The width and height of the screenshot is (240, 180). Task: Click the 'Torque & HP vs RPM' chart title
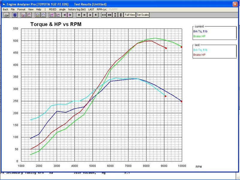point(56,24)
